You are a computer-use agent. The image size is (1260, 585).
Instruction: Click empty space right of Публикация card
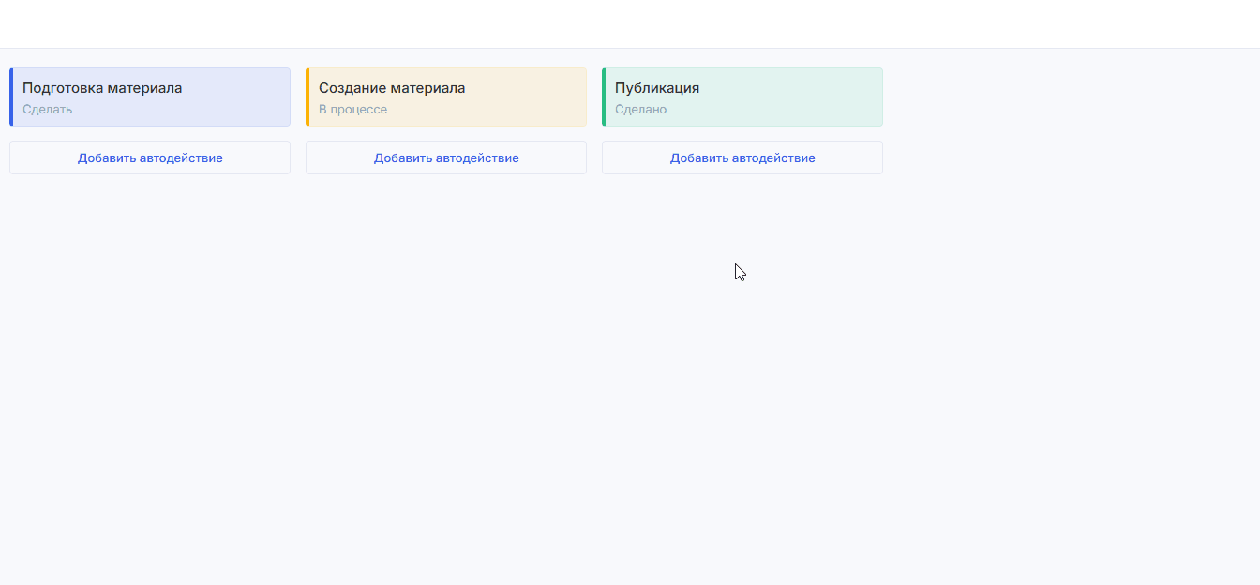pyautogui.click(x=1069, y=97)
